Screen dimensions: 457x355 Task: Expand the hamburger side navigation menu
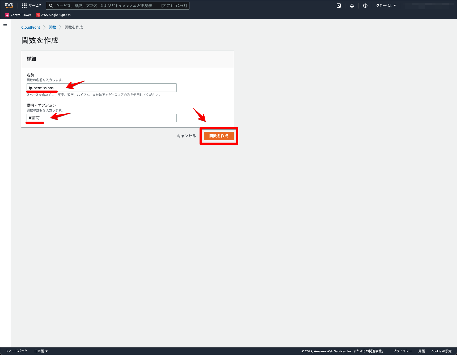click(x=5, y=24)
